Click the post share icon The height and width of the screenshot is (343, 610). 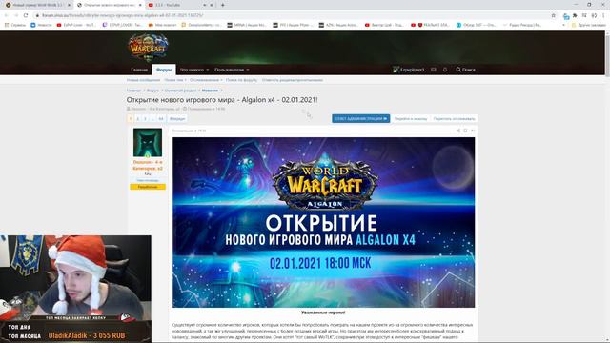[x=458, y=131]
